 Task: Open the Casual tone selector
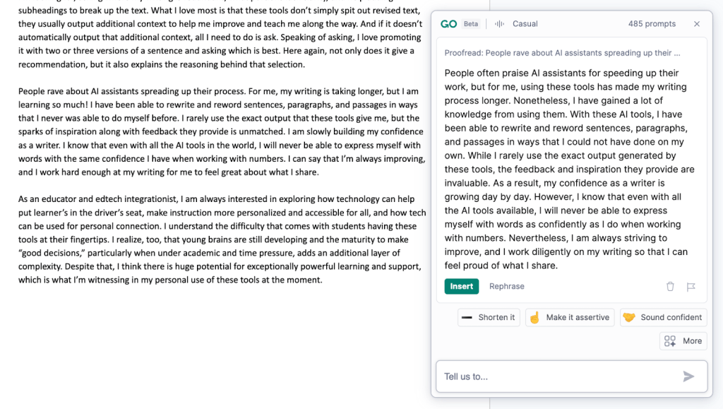coord(525,24)
